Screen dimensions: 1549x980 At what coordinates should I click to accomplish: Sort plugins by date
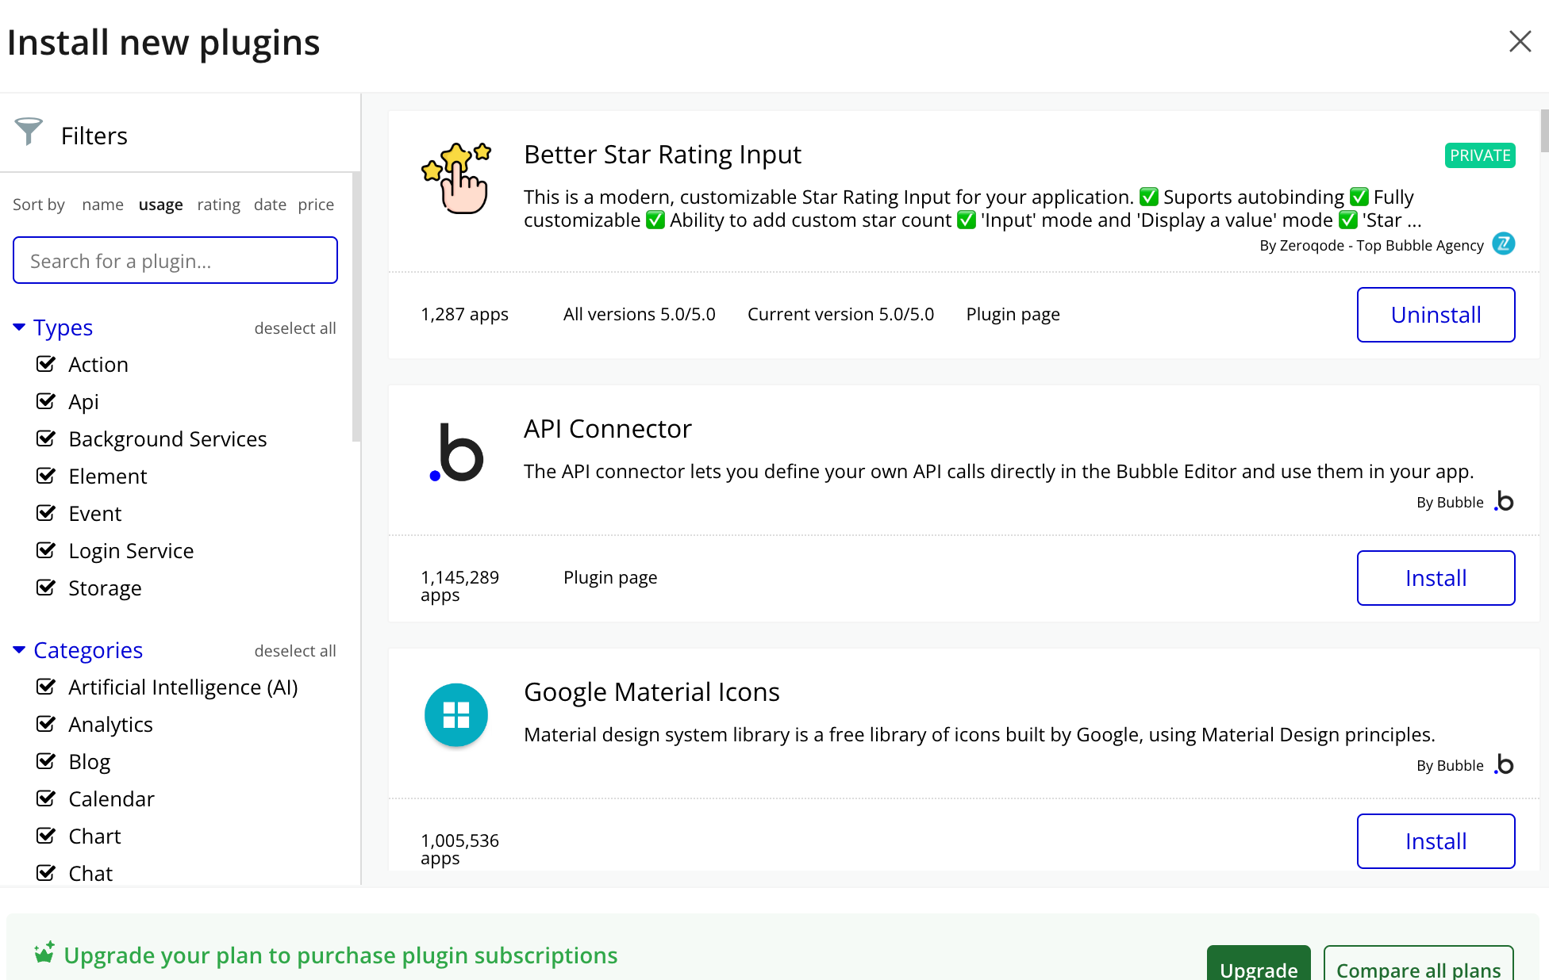[270, 205]
